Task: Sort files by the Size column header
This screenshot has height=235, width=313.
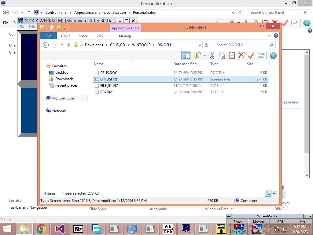Action: pyautogui.click(x=250, y=64)
